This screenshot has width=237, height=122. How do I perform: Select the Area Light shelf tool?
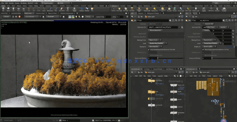(132, 9)
